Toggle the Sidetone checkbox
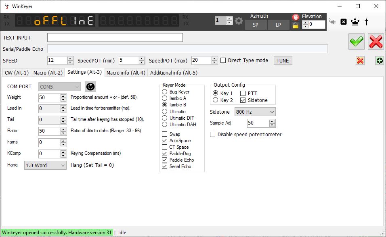This screenshot has height=237, width=386. 243,100
